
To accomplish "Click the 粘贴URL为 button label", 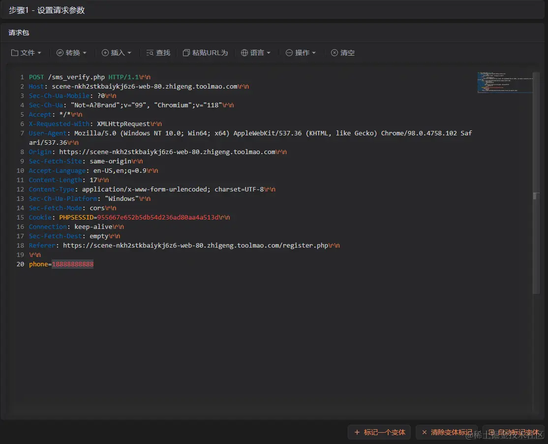I will (210, 53).
